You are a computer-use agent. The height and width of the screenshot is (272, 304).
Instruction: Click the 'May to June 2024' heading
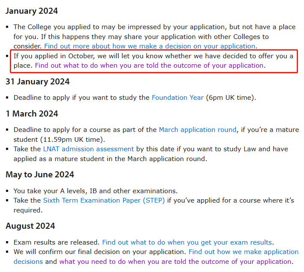(40, 175)
